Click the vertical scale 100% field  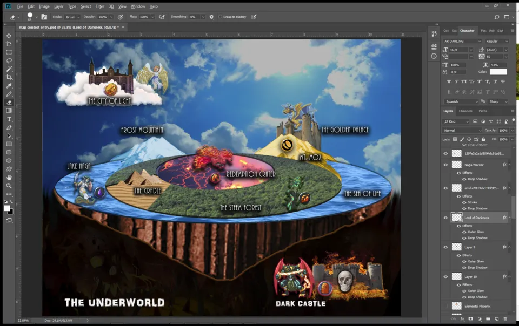458,65
